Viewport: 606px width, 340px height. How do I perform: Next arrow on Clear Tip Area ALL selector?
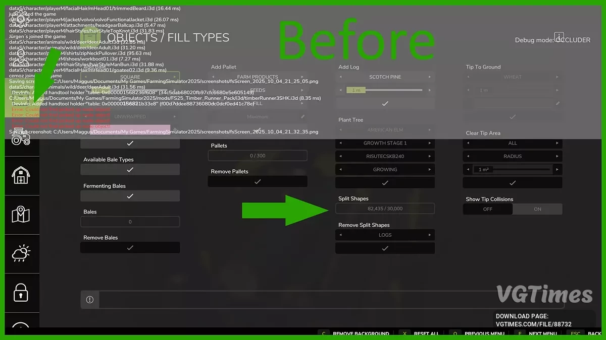pyautogui.click(x=558, y=143)
